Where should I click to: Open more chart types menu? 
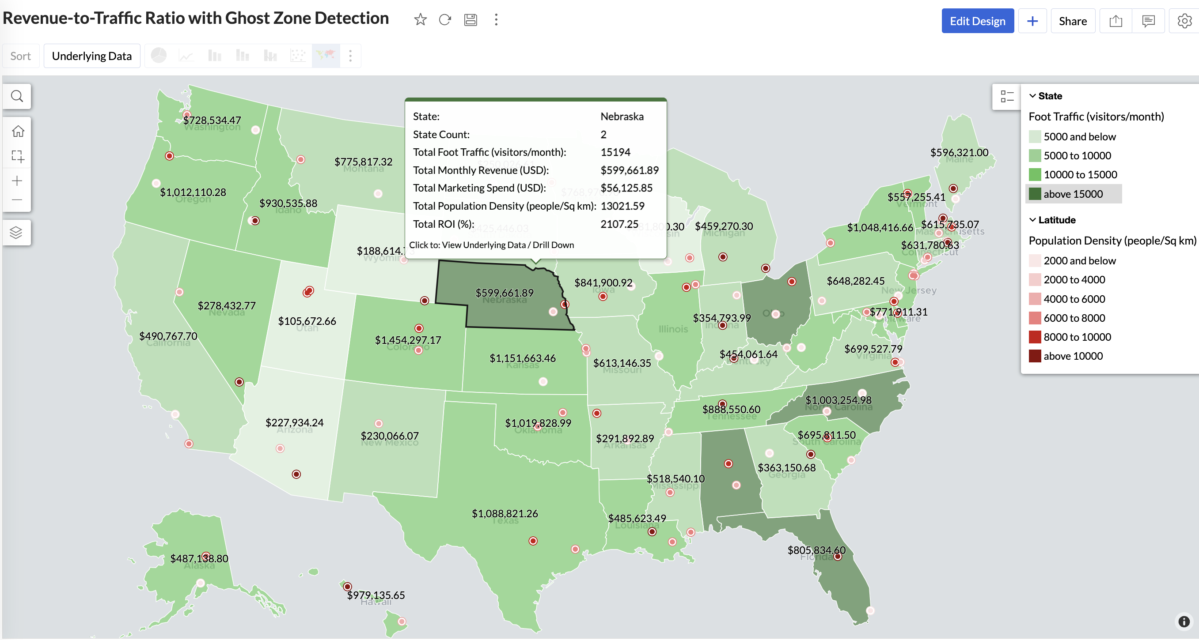point(350,56)
